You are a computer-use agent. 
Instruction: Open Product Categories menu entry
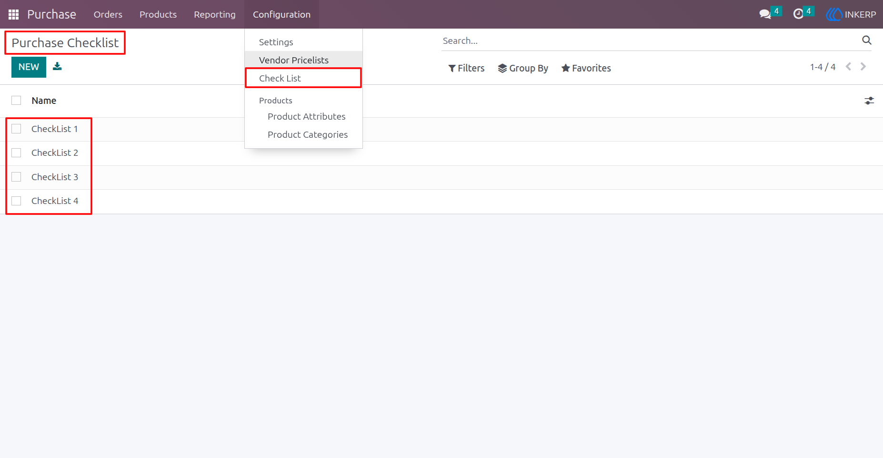click(x=303, y=134)
